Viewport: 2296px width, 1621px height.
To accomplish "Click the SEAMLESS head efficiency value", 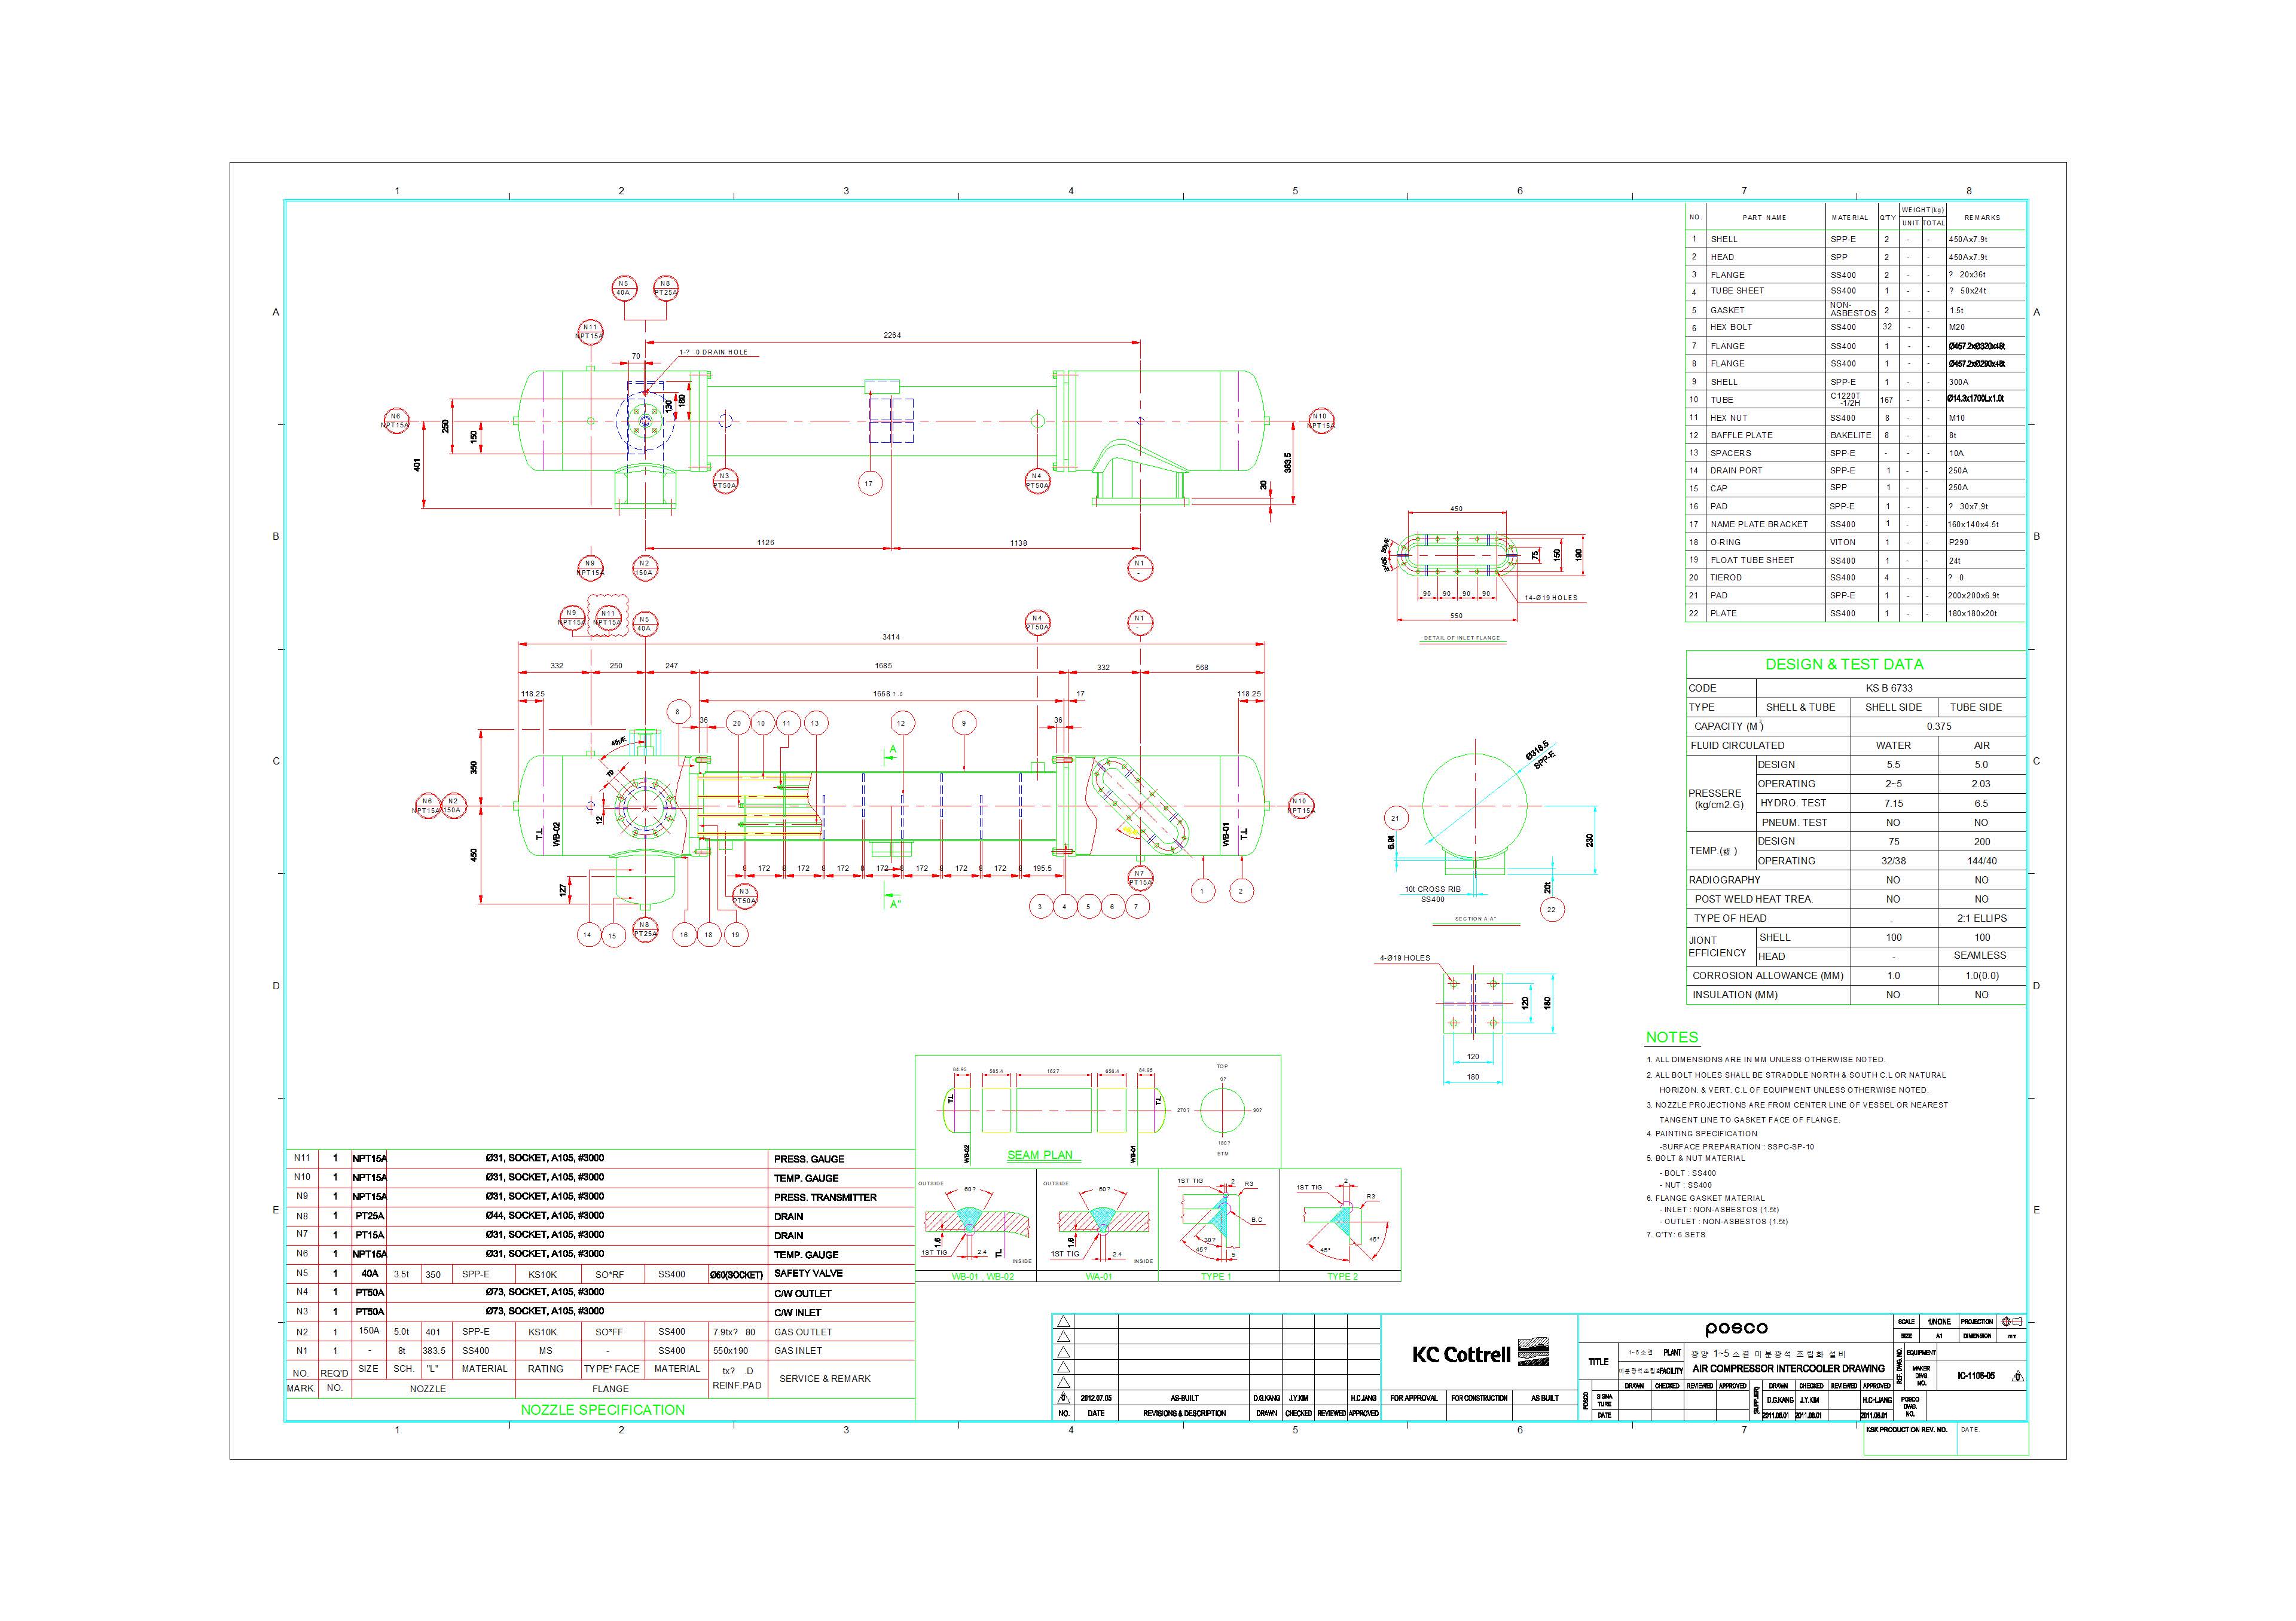I will pyautogui.click(x=1979, y=956).
